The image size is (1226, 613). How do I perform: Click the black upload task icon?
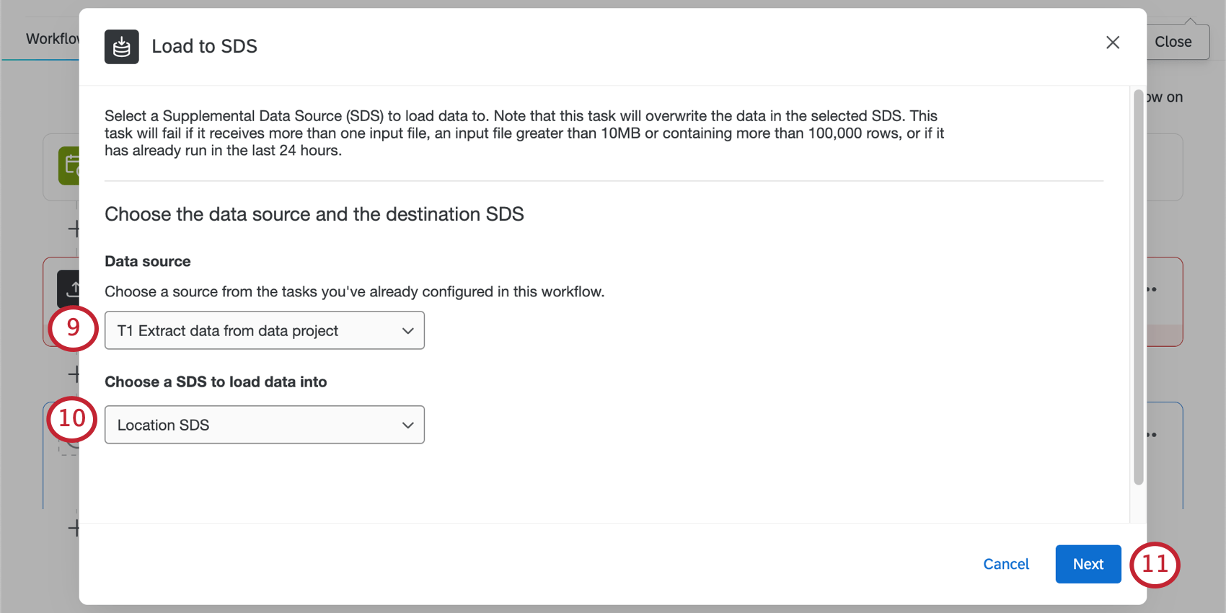[x=69, y=289]
